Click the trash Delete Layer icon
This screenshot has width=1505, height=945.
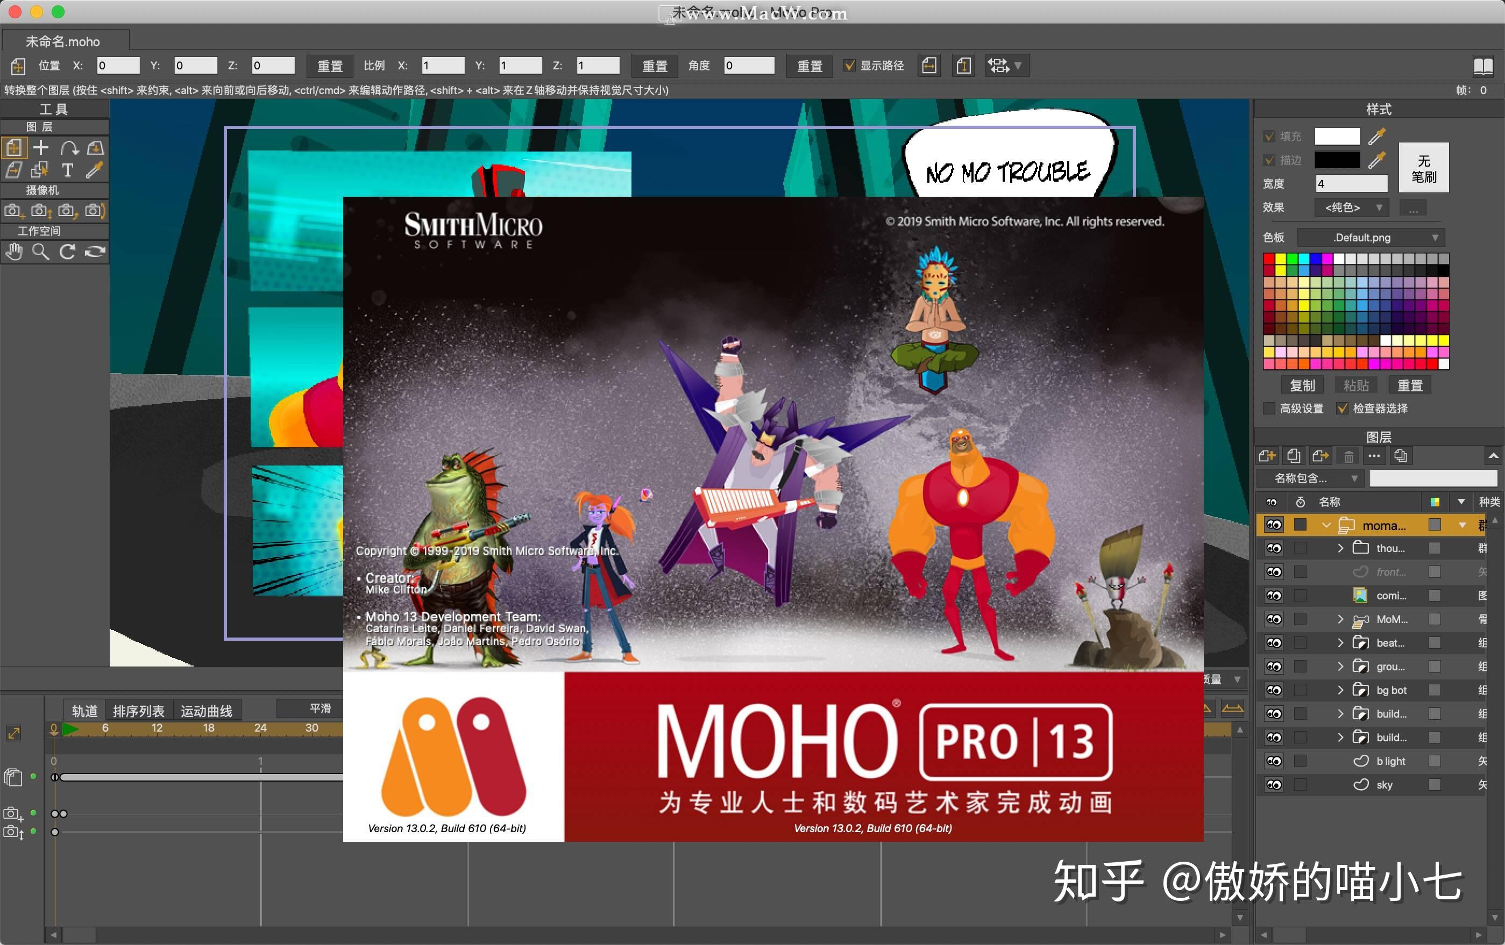point(1349,456)
